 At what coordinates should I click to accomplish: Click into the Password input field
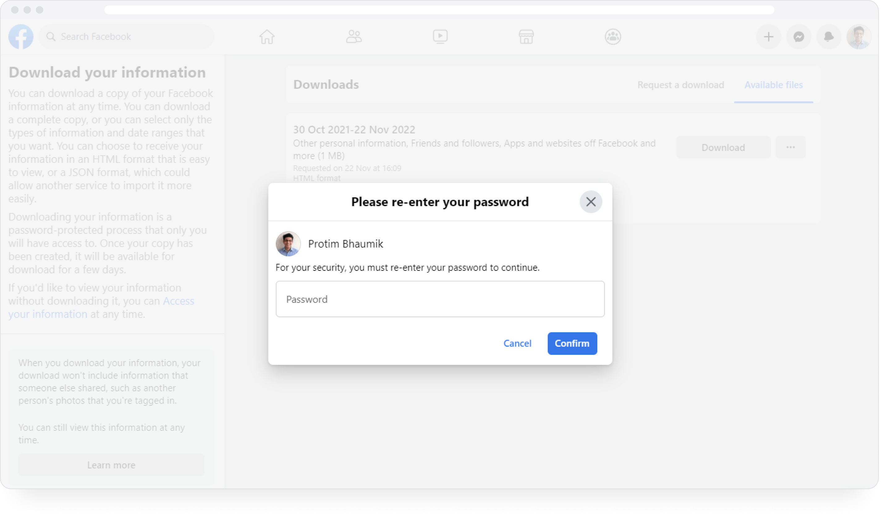(x=440, y=299)
